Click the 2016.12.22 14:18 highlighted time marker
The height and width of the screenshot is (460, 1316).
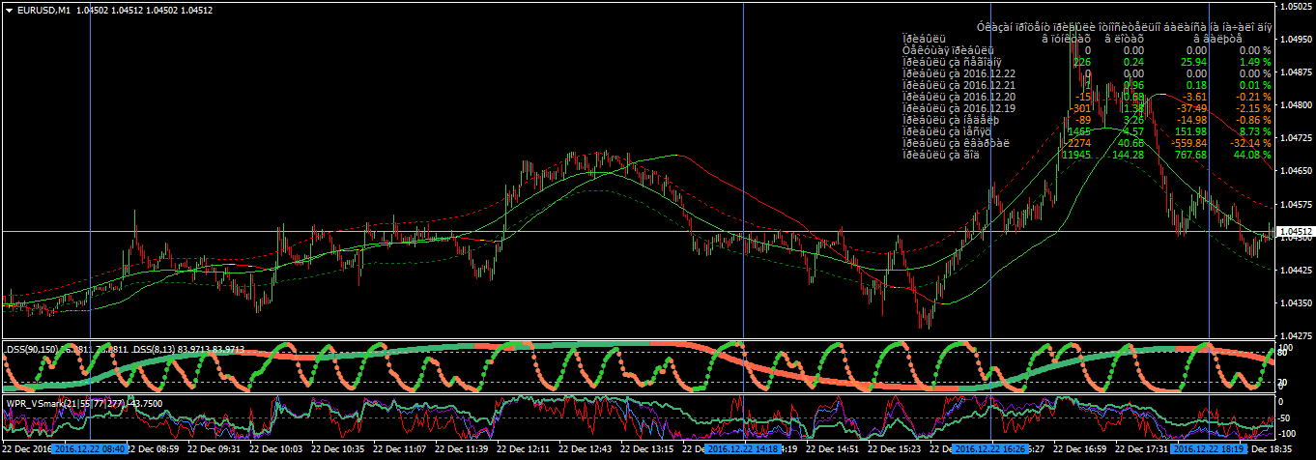click(x=742, y=449)
